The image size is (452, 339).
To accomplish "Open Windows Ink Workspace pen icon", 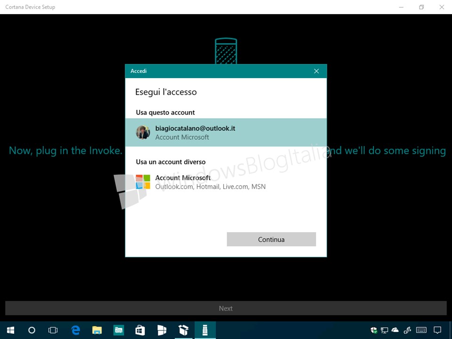I will pyautogui.click(x=407, y=330).
